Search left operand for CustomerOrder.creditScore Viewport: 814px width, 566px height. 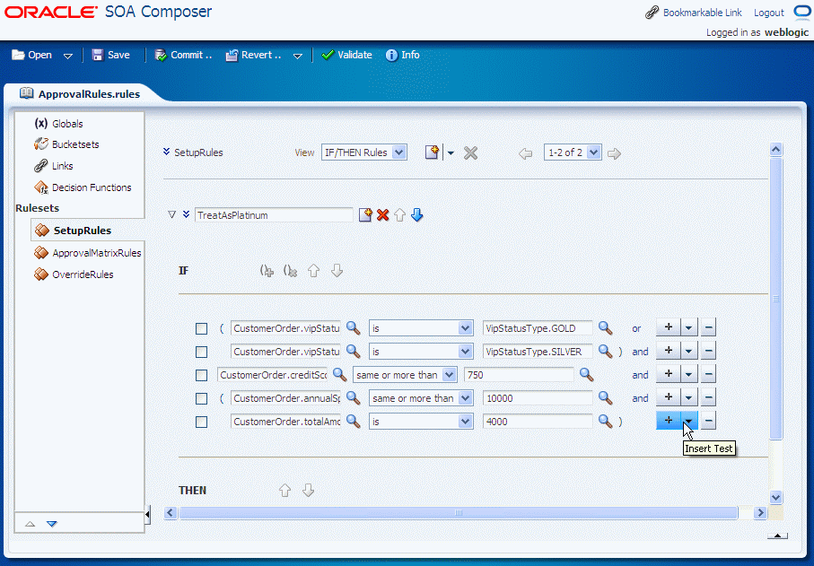(339, 375)
